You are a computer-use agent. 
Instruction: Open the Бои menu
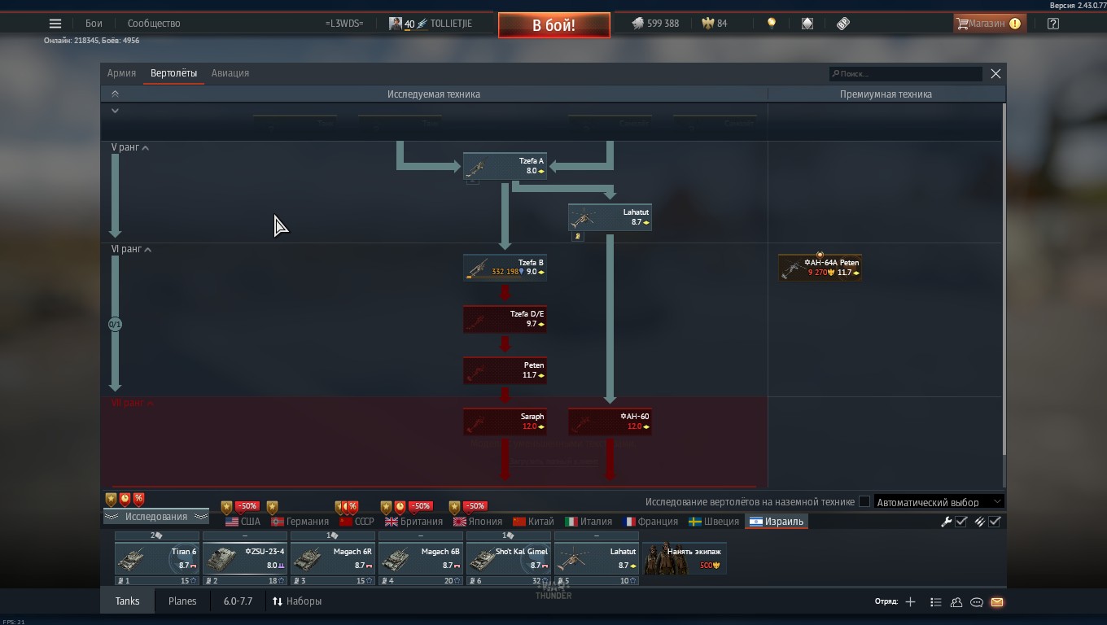pos(94,24)
